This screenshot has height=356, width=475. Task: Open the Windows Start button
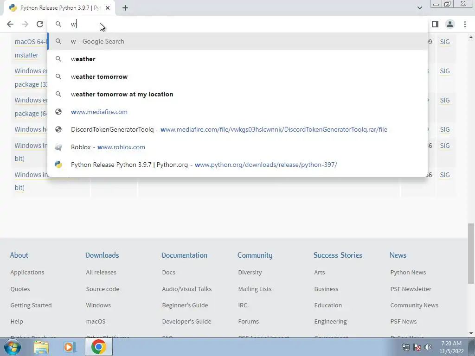[x=12, y=347]
